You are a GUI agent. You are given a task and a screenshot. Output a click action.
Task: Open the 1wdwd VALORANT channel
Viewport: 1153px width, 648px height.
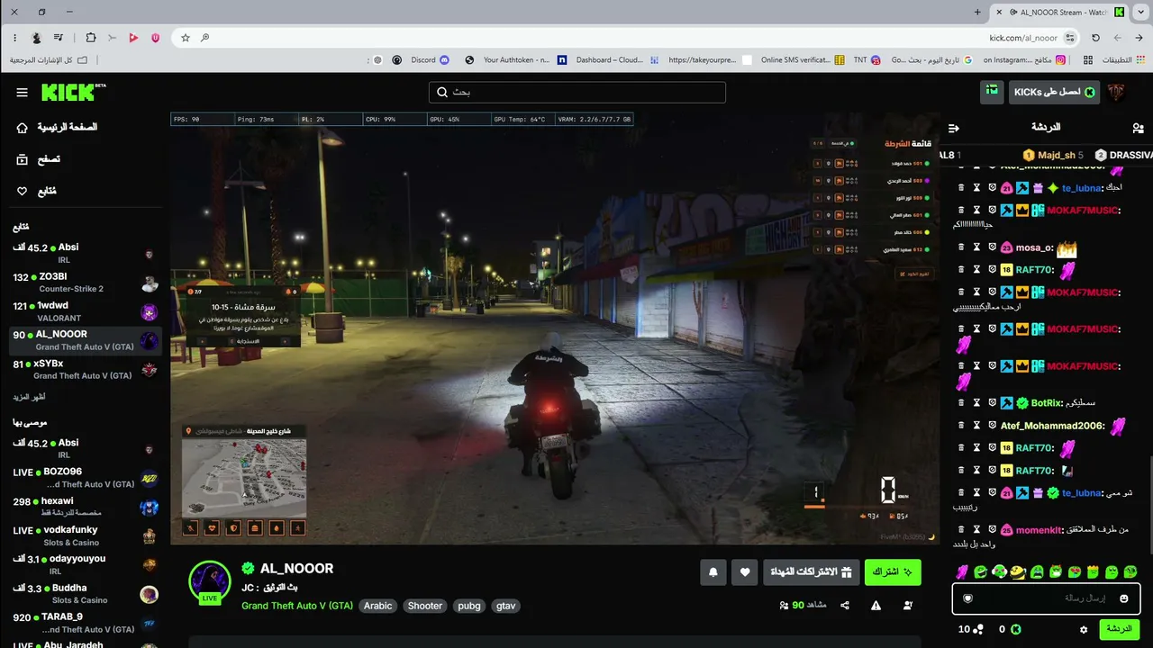pos(86,311)
